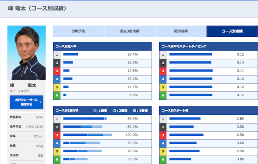Click course 1 badge in 平均スタートタイミング table

163,55
